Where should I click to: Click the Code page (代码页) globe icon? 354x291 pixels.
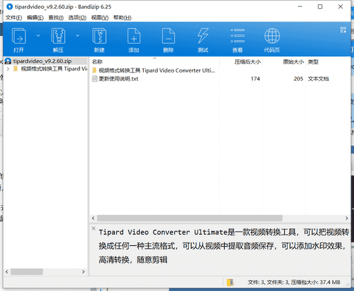pyautogui.click(x=272, y=36)
